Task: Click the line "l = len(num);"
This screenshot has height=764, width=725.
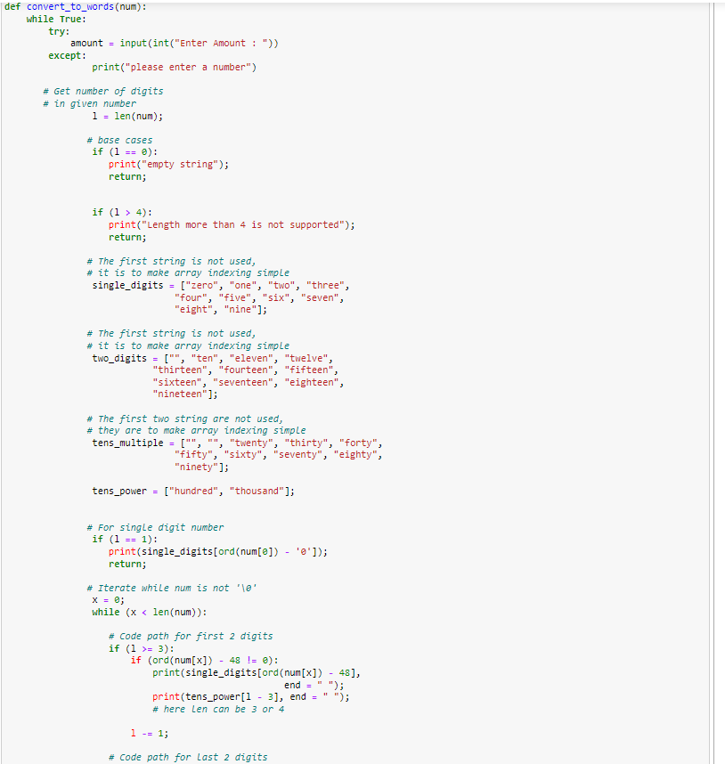Action: pyautogui.click(x=127, y=116)
